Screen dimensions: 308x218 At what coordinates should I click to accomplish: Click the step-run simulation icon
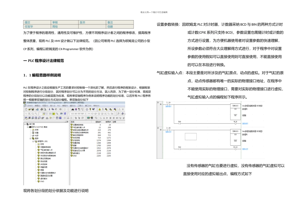pos(117,118)
